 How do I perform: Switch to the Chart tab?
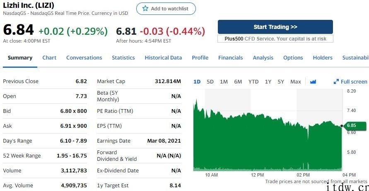[x=49, y=58]
